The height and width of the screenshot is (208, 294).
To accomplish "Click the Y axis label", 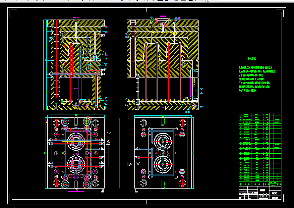I will 109,134.
